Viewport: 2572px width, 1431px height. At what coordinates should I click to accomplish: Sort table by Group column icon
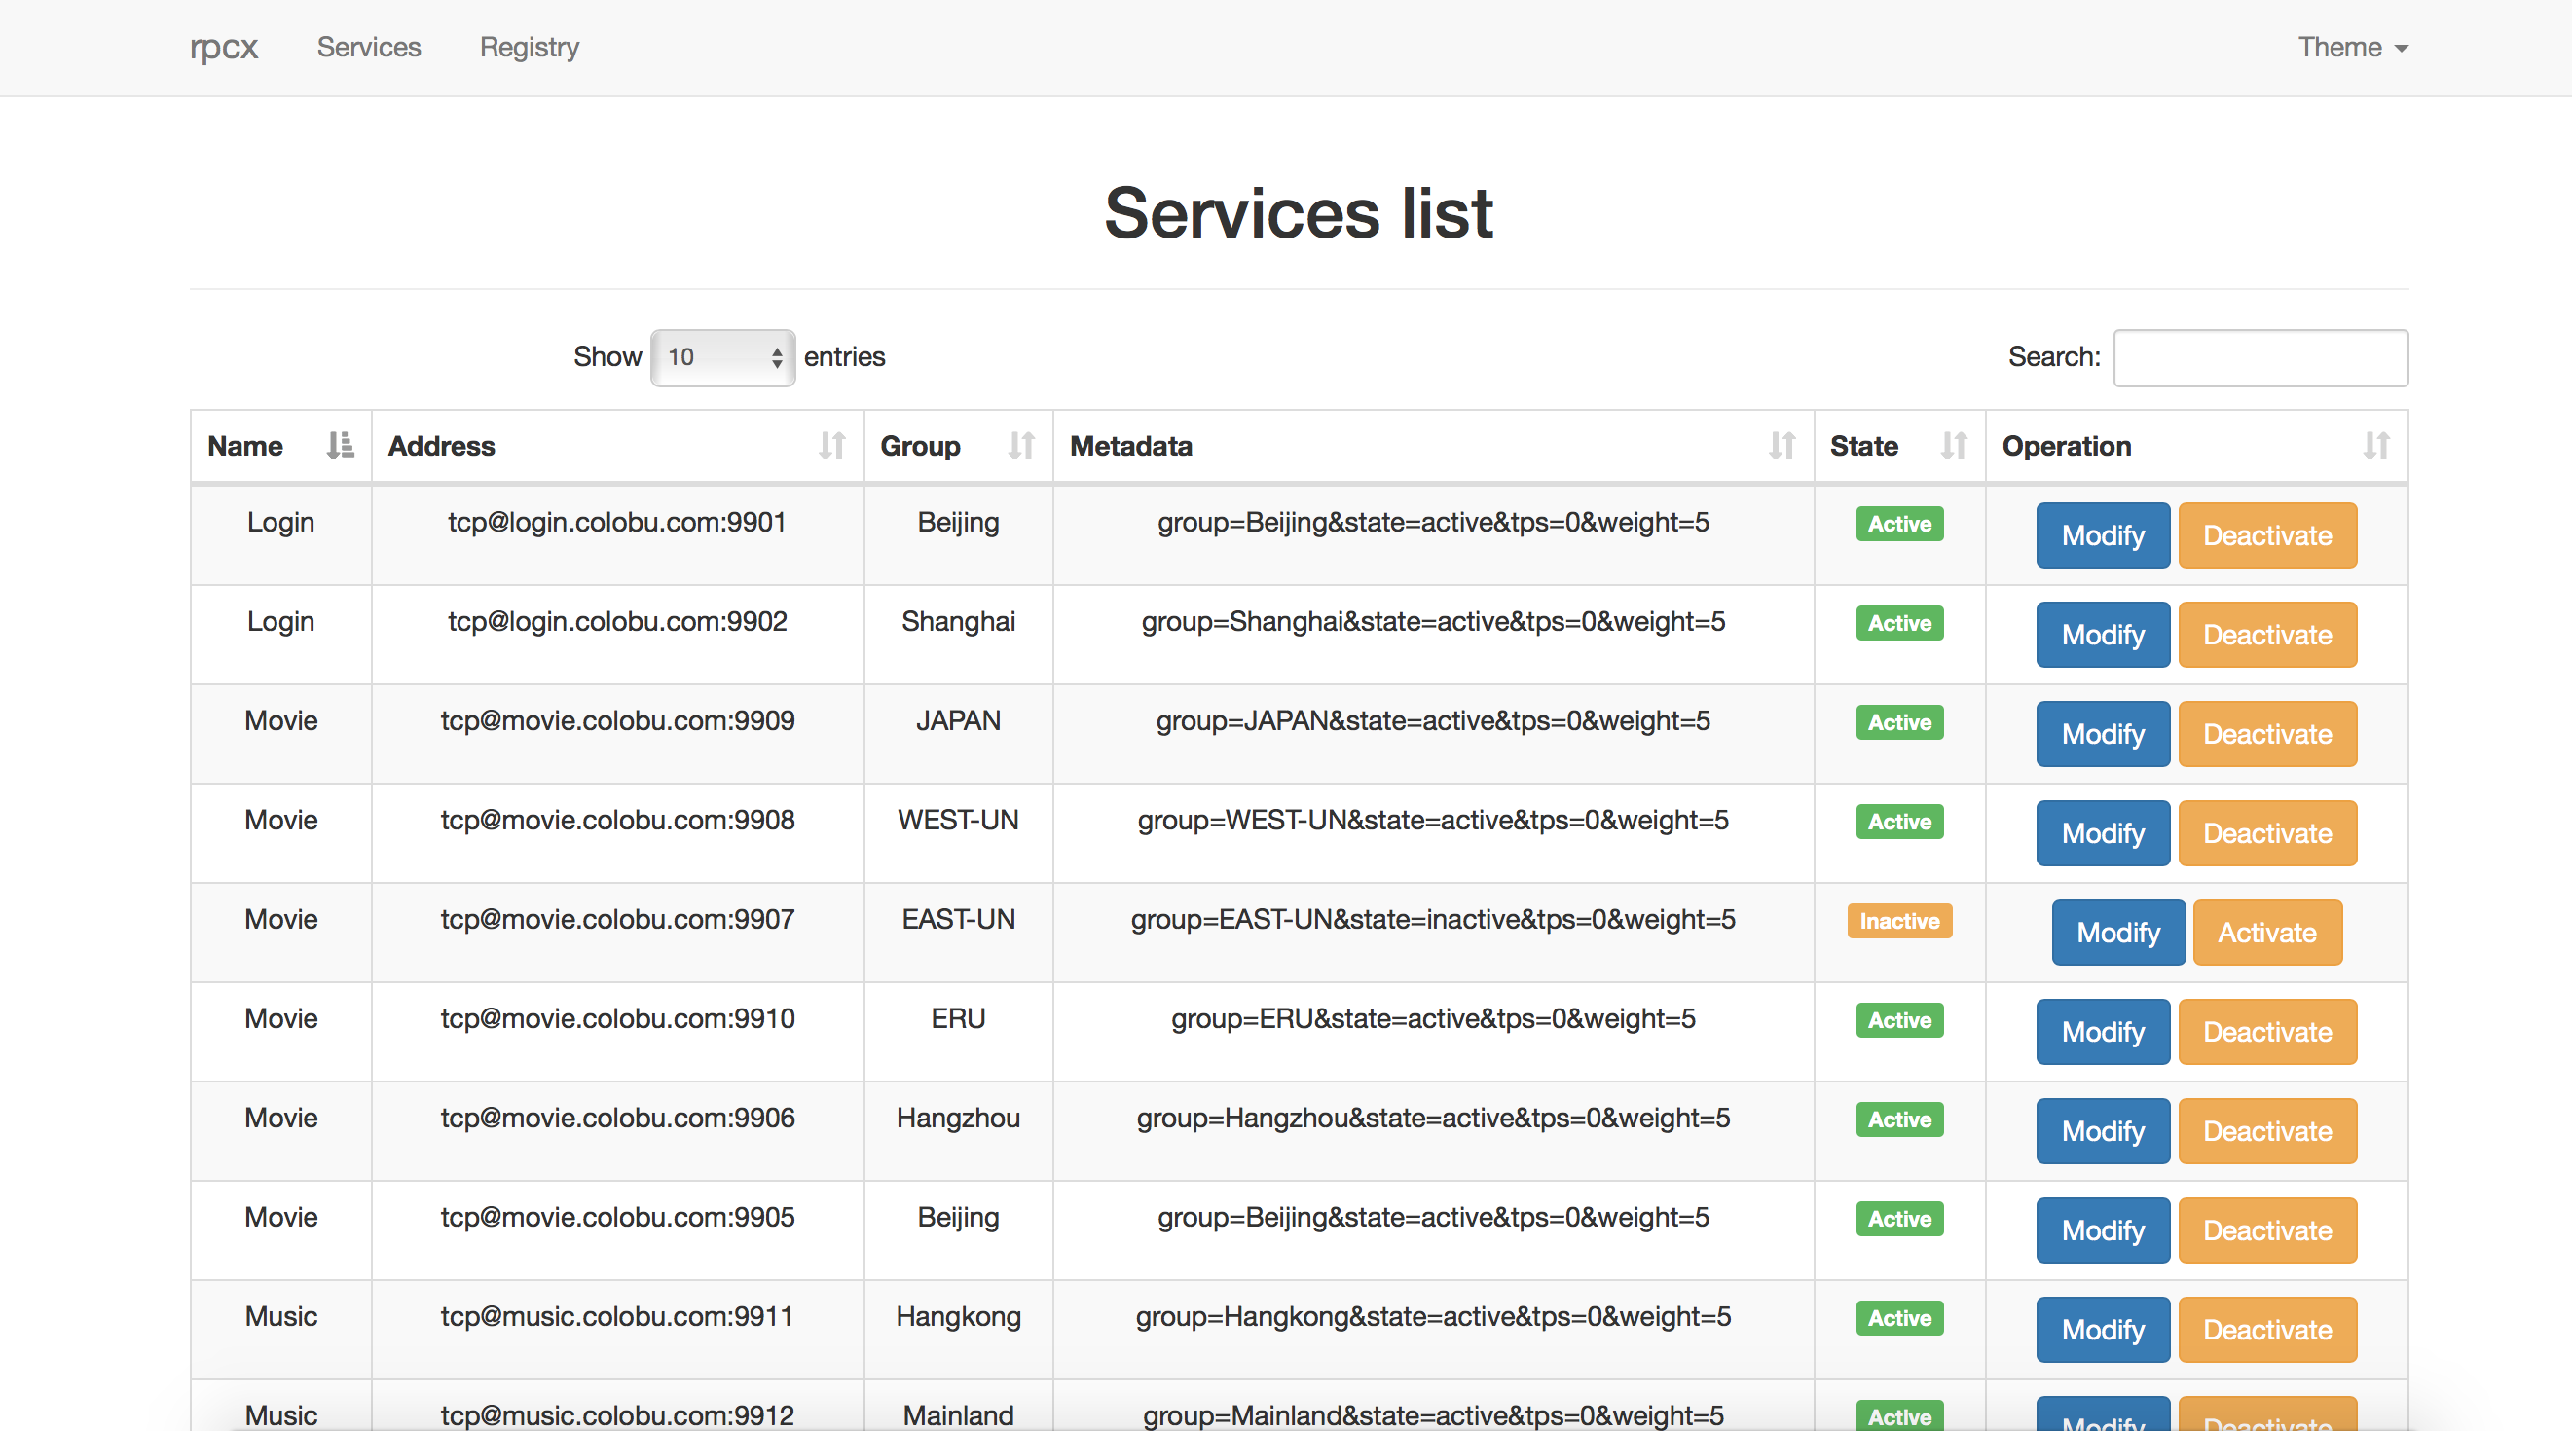[x=1020, y=446]
